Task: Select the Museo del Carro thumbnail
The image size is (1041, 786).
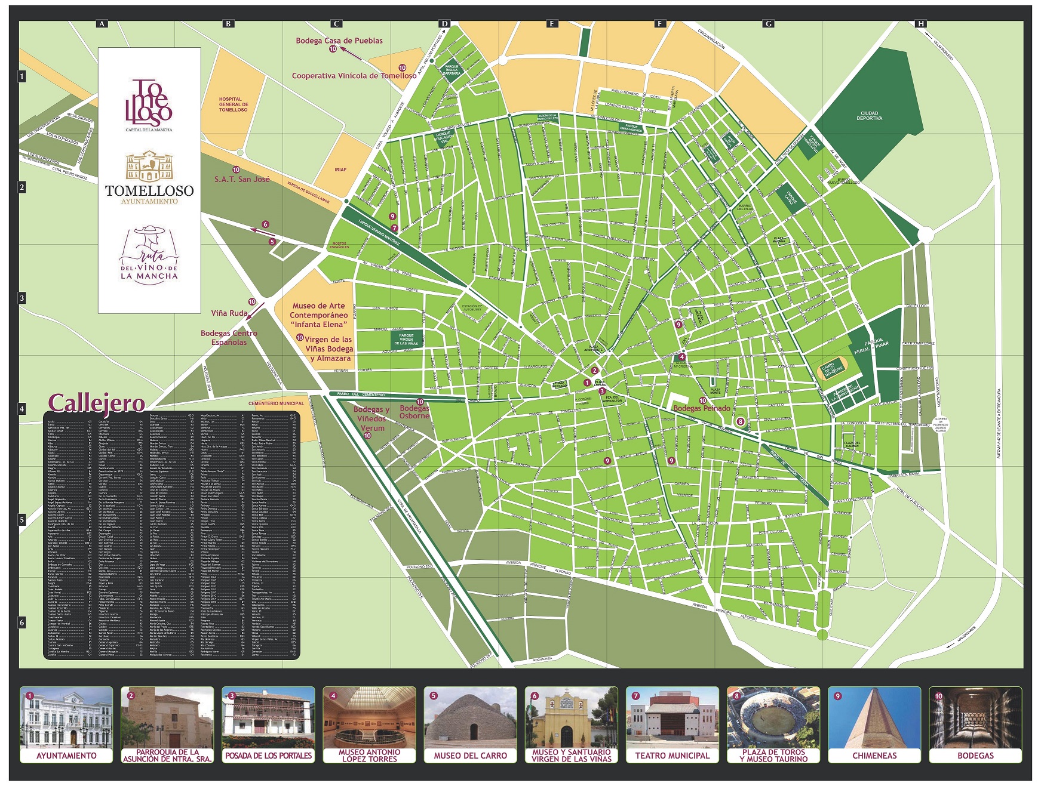Action: 470,725
